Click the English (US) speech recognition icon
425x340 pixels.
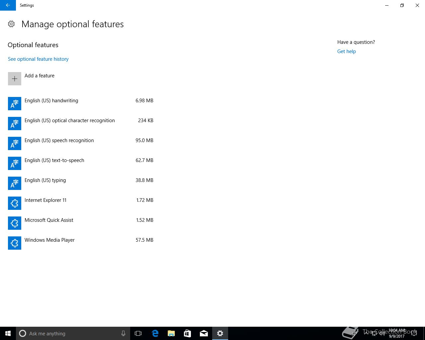click(x=15, y=143)
